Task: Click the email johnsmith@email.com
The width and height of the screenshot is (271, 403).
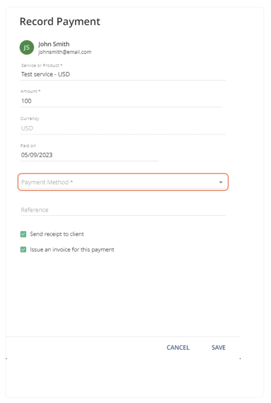Action: tap(65, 52)
